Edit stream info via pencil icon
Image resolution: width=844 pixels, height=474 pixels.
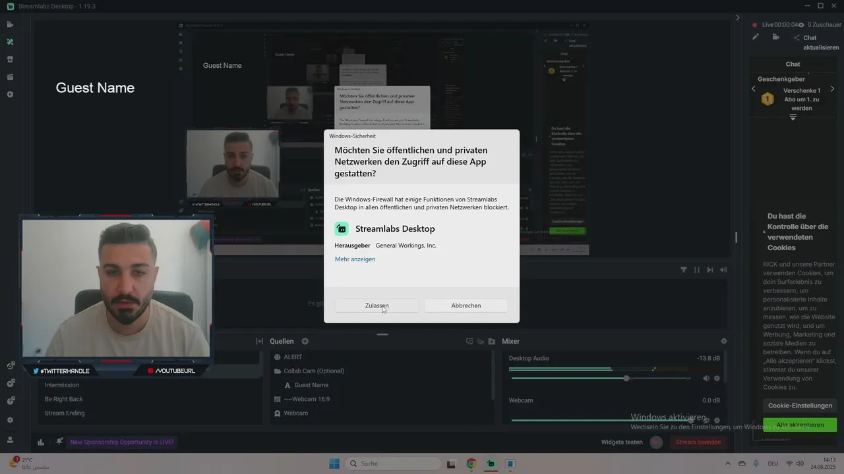(x=756, y=38)
